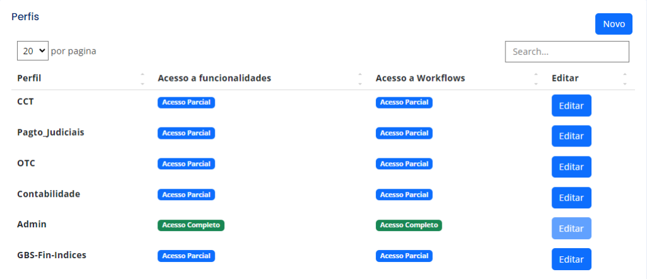Sort by Acesso a funcionalidades arrows

click(x=360, y=79)
